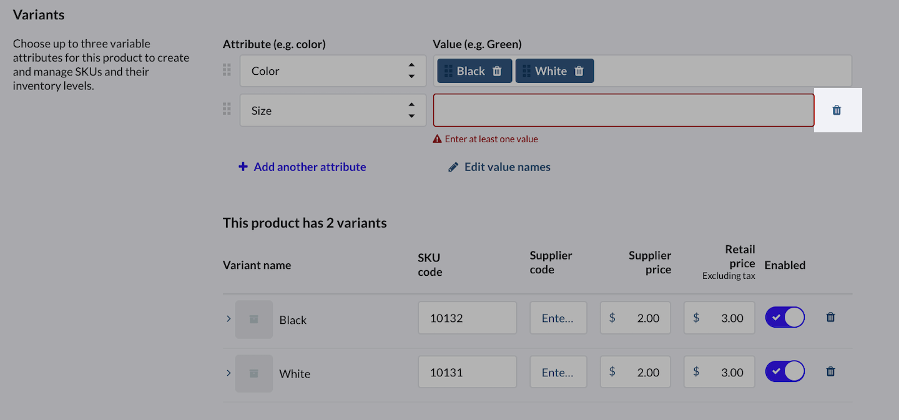
Task: Delete the Black variant row
Action: click(x=830, y=317)
